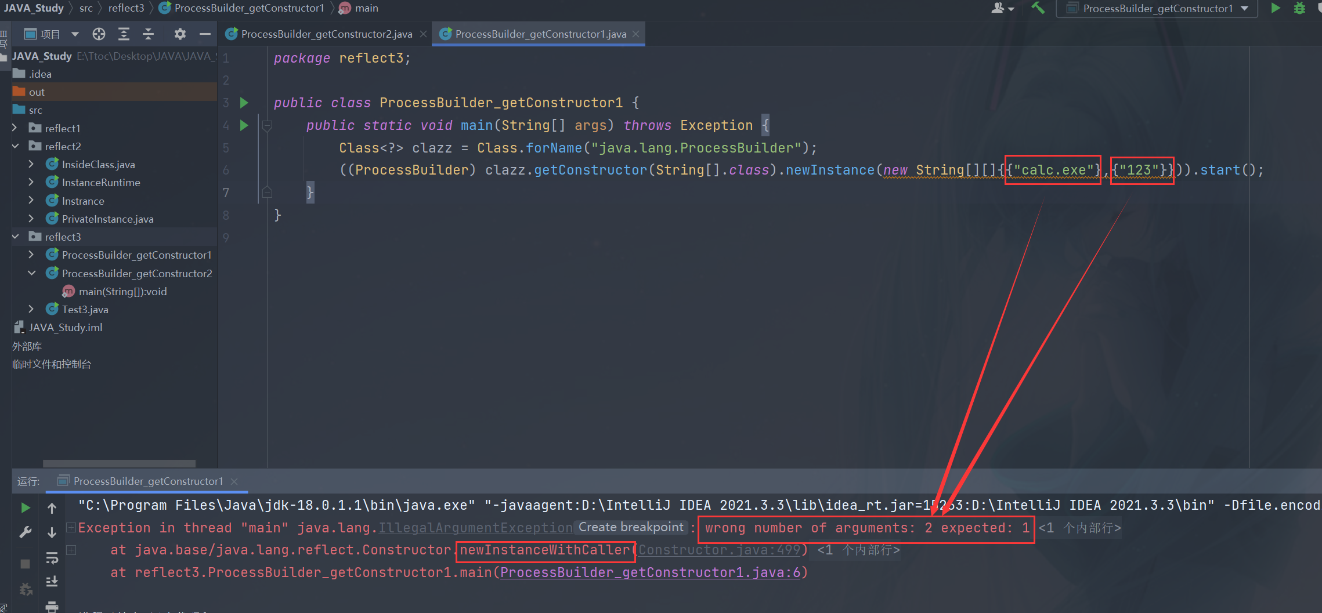Close ProcessBuilder_getConstructor2.java tab
The height and width of the screenshot is (613, 1322).
pyautogui.click(x=424, y=34)
